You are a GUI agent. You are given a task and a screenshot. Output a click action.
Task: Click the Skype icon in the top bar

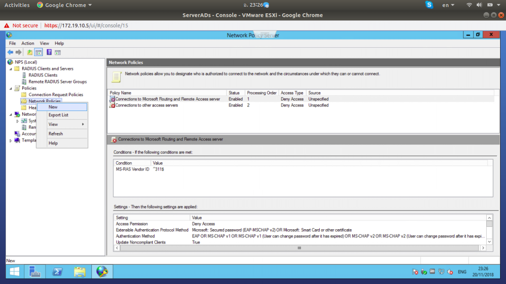pyautogui.click(x=429, y=5)
